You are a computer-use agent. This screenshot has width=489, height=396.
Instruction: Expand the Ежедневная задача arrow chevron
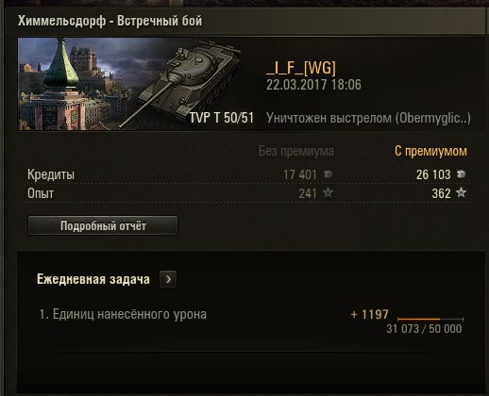[168, 279]
